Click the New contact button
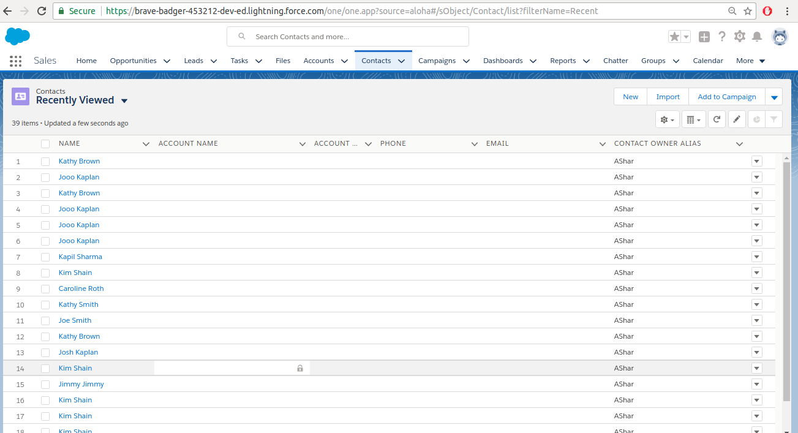The image size is (798, 433). click(630, 97)
